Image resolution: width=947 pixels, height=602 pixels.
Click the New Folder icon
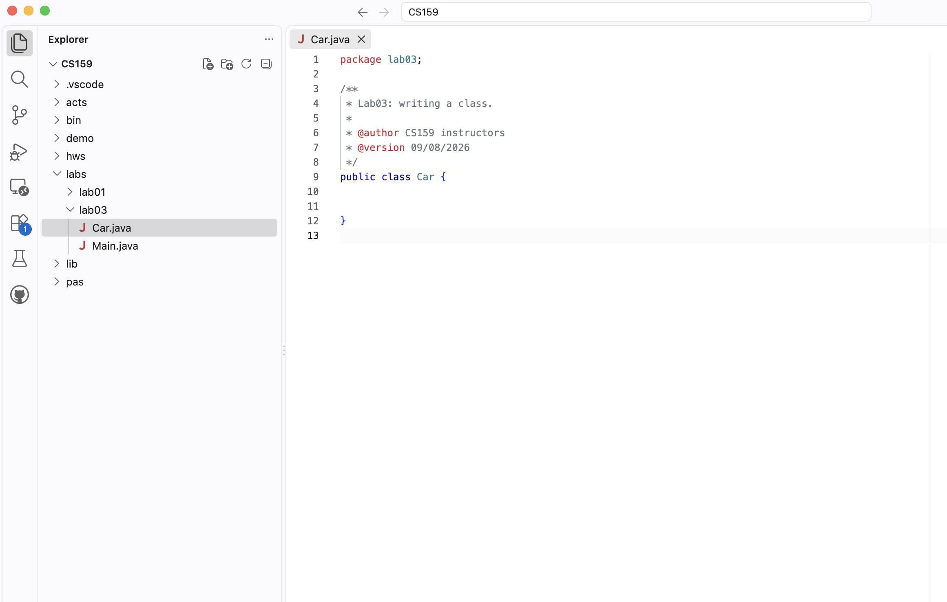[227, 64]
